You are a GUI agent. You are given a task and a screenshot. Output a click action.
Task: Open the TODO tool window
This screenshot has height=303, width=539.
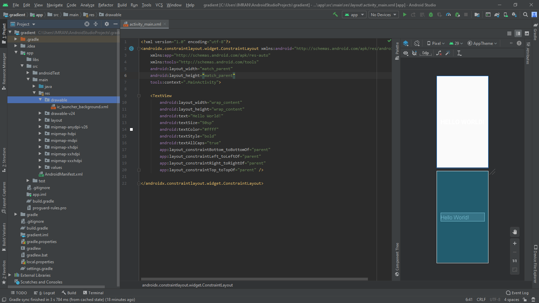[19, 293]
